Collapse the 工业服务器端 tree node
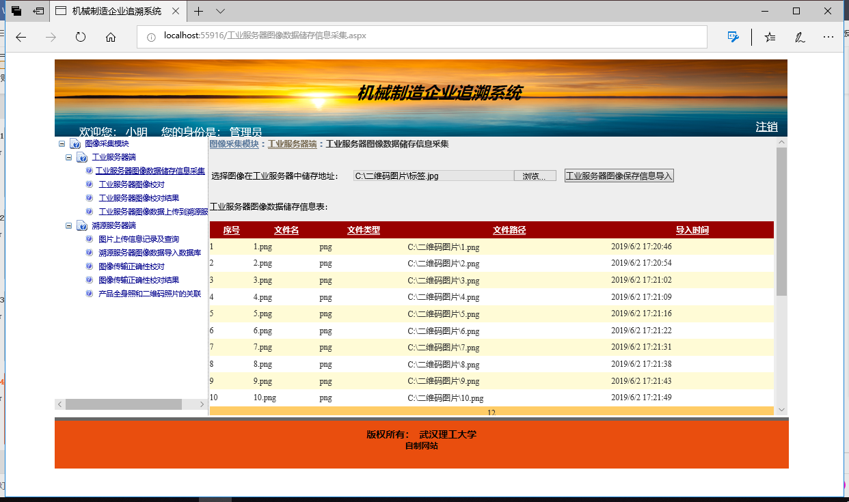Viewport: 849px width, 502px height. click(x=69, y=158)
